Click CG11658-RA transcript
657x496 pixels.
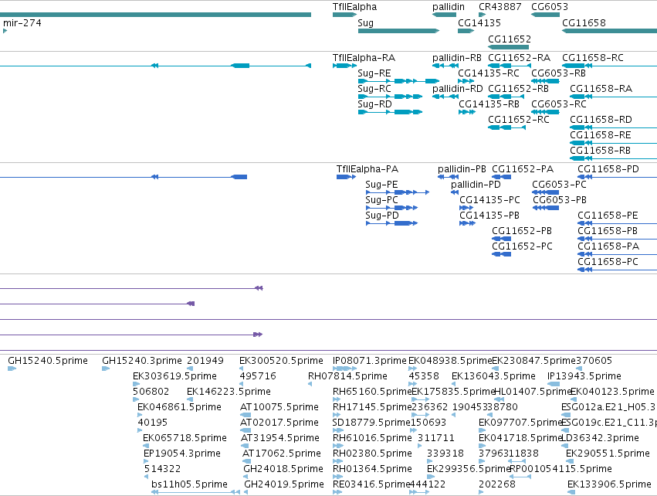coord(614,97)
